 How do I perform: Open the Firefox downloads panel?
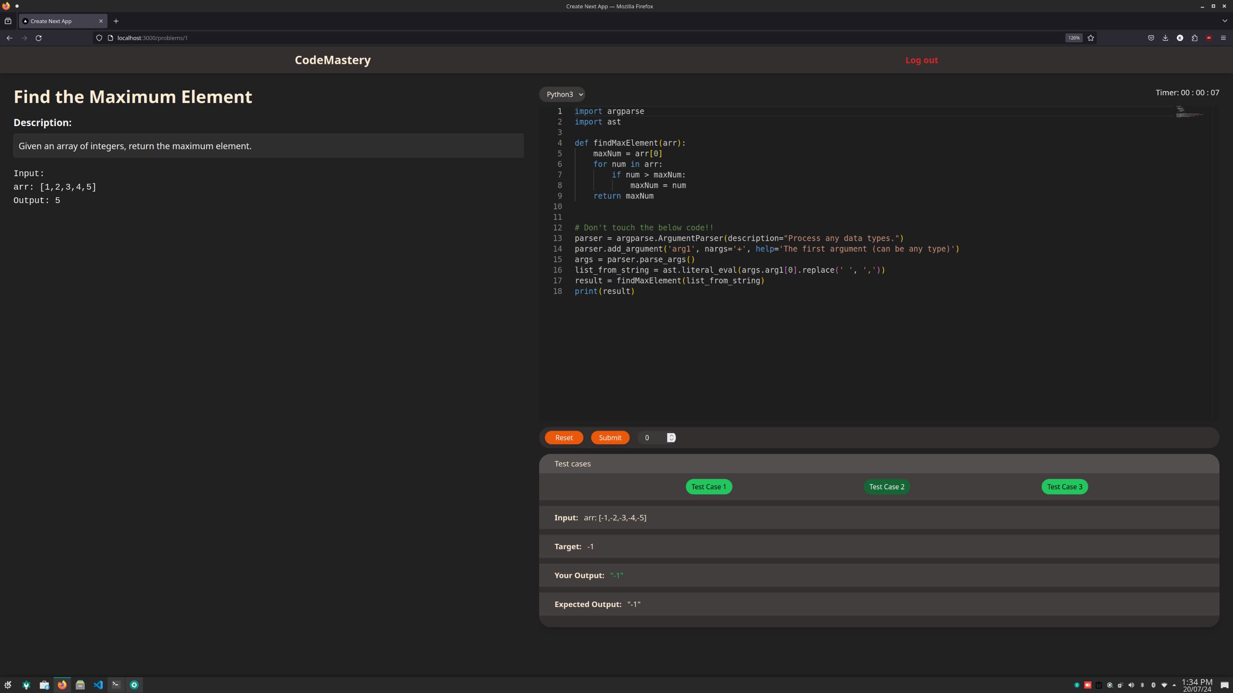click(x=1166, y=38)
